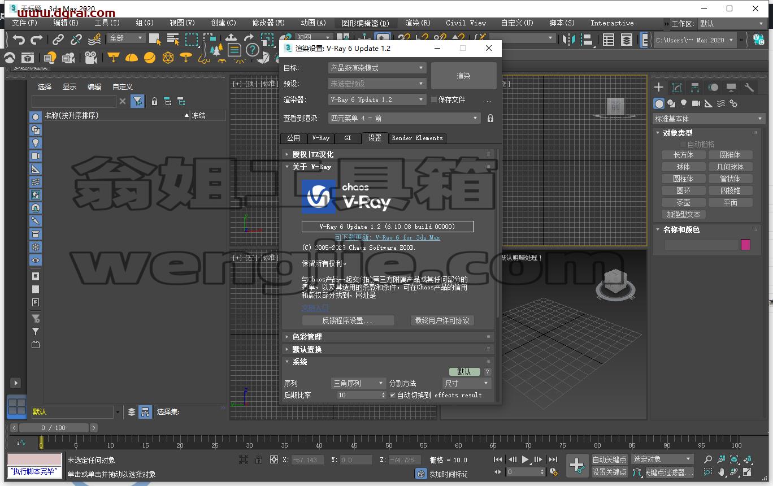Open the Time Configuration clock icon
Screen dimensions: 773x486
(553, 472)
